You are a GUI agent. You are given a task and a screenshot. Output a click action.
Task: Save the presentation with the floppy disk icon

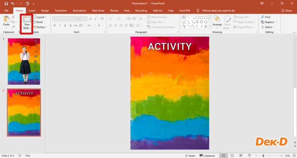[x=6, y=3]
